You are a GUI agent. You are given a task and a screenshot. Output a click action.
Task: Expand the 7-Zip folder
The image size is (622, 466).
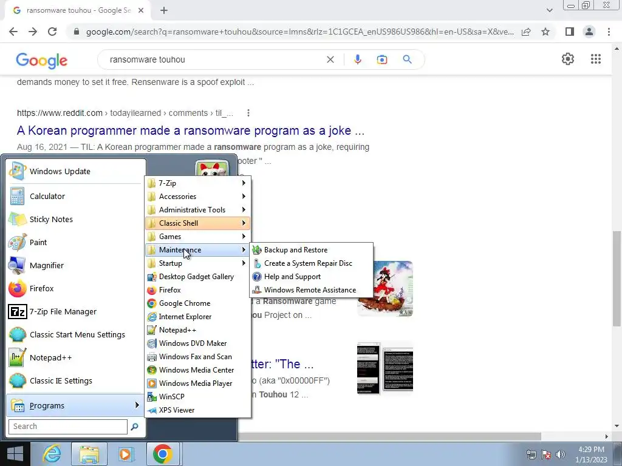[x=197, y=183]
